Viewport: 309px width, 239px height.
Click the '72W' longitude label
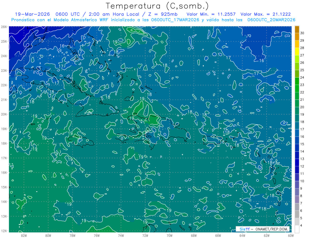[145, 235]
